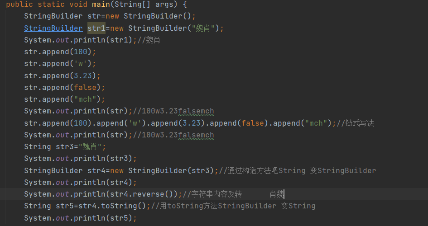The image size is (428, 226).
Task: Click the standalone str.append("mch") string literal
Action: (x=85, y=99)
